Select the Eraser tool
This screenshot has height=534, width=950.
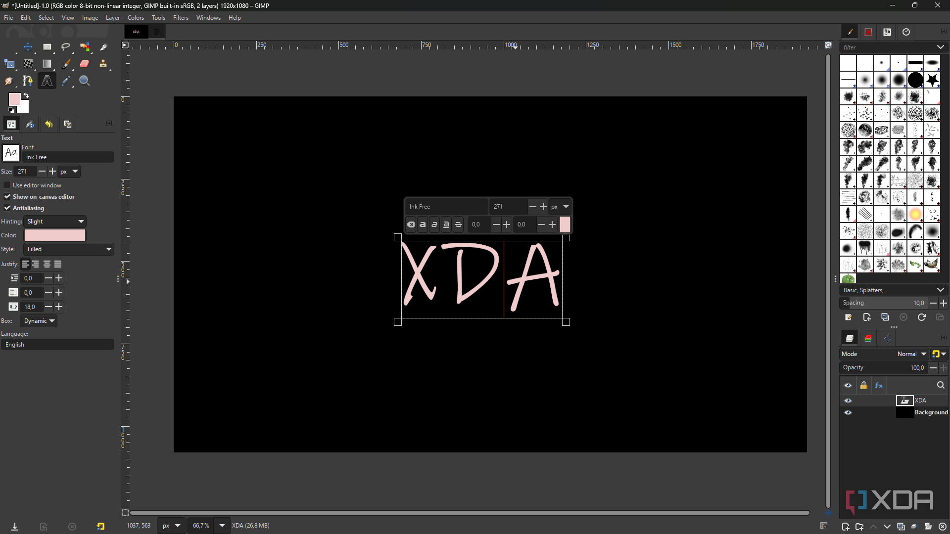(85, 64)
